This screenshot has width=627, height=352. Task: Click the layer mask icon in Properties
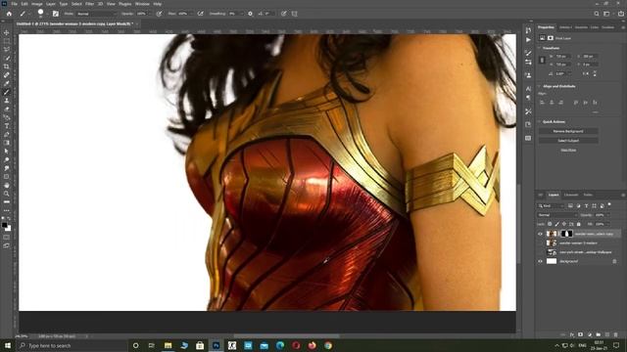click(551, 38)
